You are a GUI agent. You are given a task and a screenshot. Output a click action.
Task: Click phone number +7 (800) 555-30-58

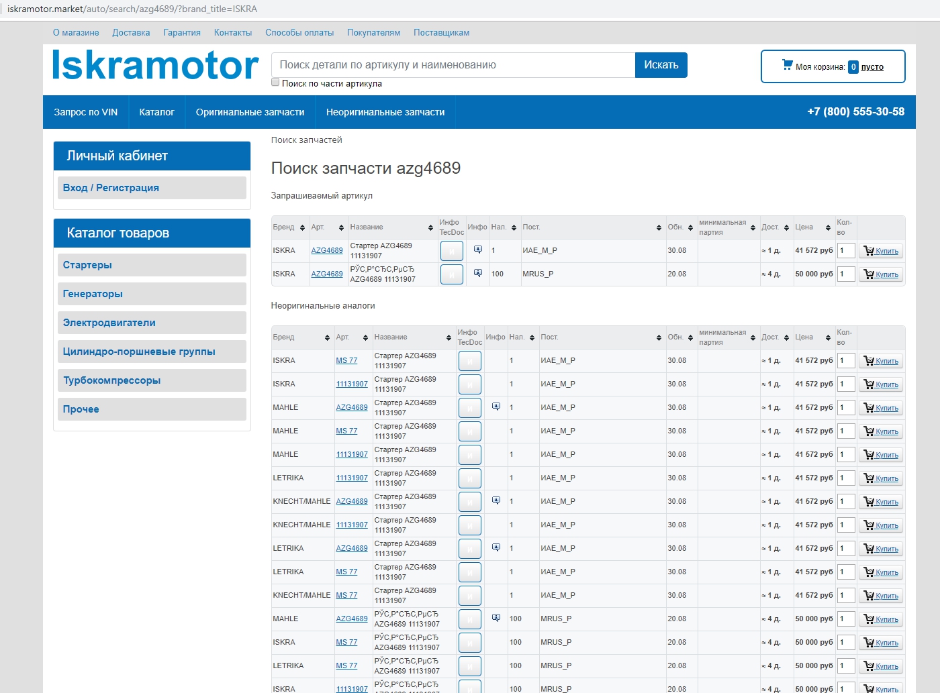click(855, 111)
